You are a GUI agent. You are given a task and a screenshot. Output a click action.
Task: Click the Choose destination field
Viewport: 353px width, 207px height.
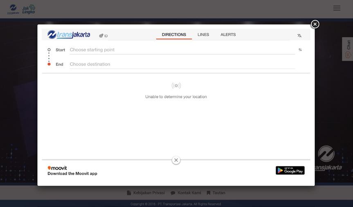pos(182,64)
